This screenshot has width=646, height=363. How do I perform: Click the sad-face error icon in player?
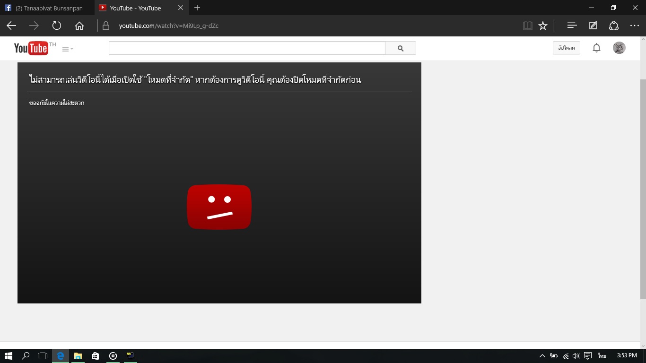click(219, 207)
